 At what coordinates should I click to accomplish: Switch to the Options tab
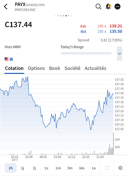tap(36, 68)
